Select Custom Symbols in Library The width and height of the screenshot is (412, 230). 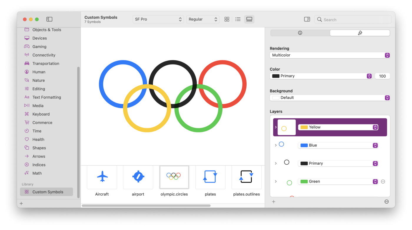coord(46,192)
